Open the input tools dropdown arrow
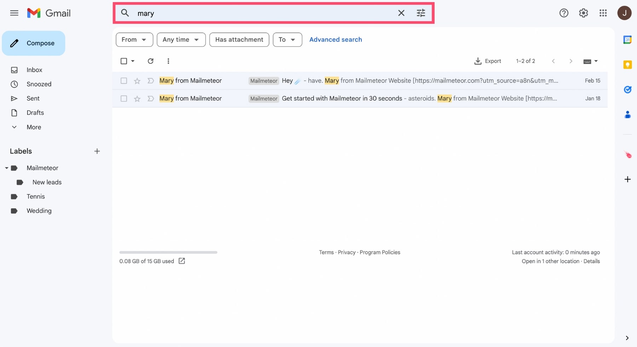This screenshot has height=347, width=637. (596, 61)
